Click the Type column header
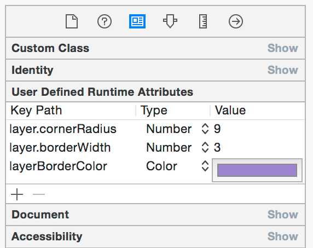Image resolution: width=313 pixels, height=248 pixels. click(x=154, y=111)
